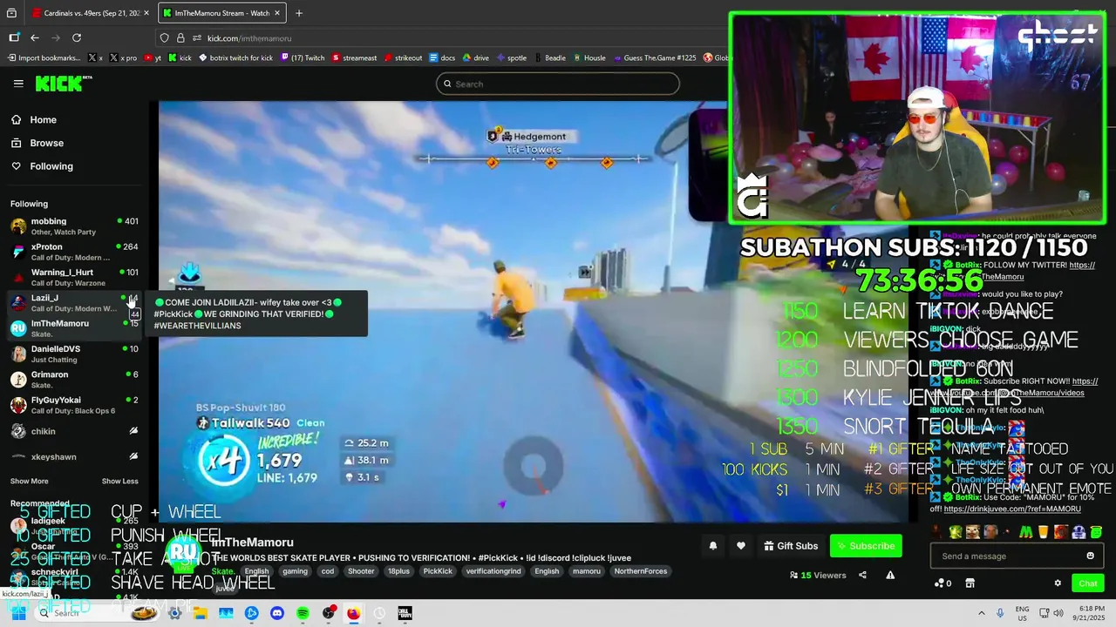Follow the channel with the heart icon
This screenshot has height=627, width=1116.
(741, 546)
